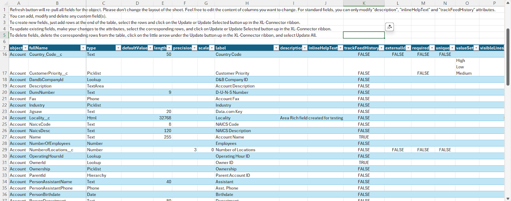This screenshot has width=511, height=201.
Task: Select column B header
Action: pos(57,3)
